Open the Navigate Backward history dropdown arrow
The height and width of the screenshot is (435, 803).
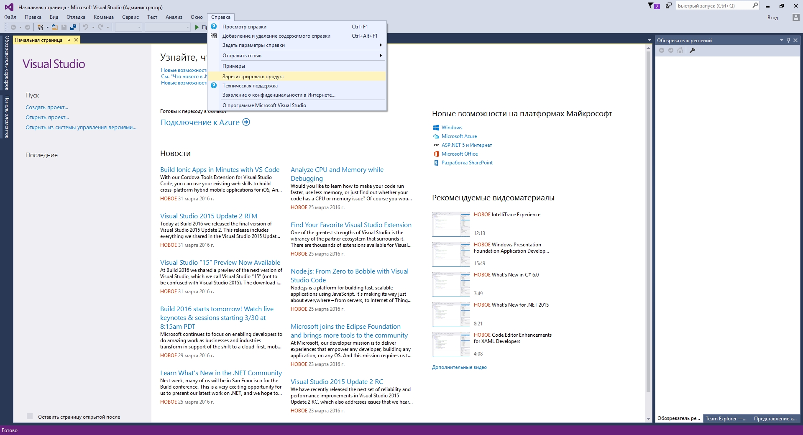click(20, 27)
